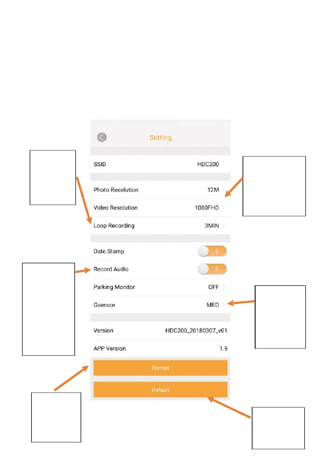Toggle the Date Stamp switch

212,251
